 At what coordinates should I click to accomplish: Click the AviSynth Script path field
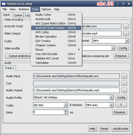pos(101,26)
